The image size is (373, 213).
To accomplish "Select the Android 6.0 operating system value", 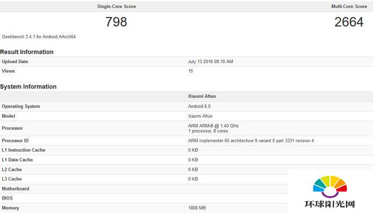I will point(199,106).
